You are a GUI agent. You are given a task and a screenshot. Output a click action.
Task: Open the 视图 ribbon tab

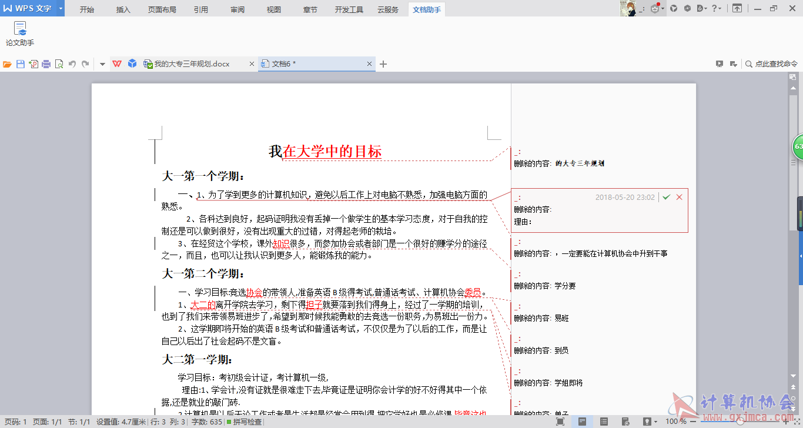(x=274, y=9)
